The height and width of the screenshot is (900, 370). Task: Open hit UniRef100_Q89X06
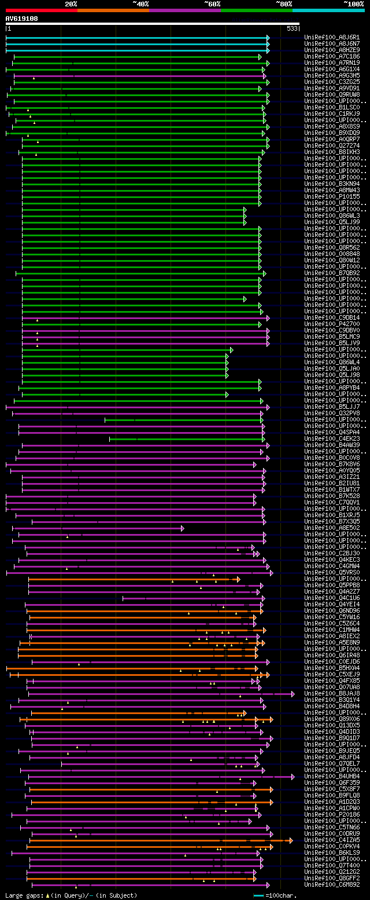click(x=332, y=719)
